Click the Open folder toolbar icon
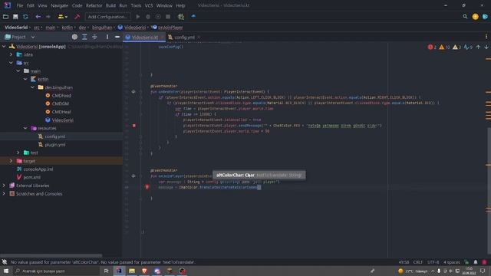 click(x=5, y=17)
